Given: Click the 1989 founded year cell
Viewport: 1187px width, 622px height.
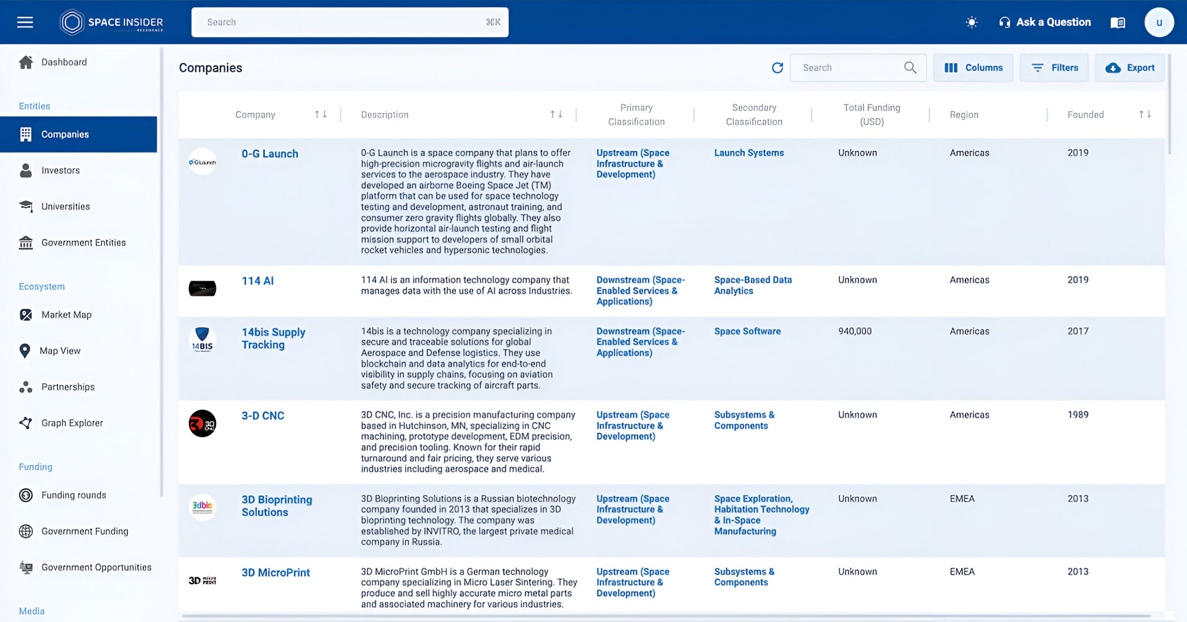Looking at the screenshot, I should point(1078,415).
